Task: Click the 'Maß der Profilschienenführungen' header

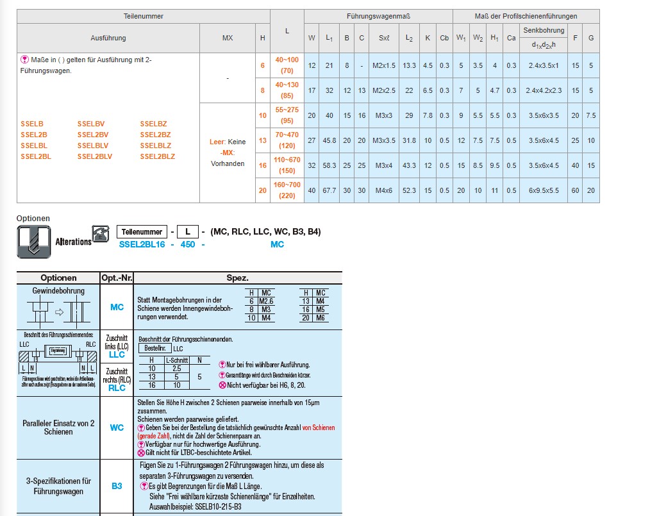Action: [x=526, y=16]
